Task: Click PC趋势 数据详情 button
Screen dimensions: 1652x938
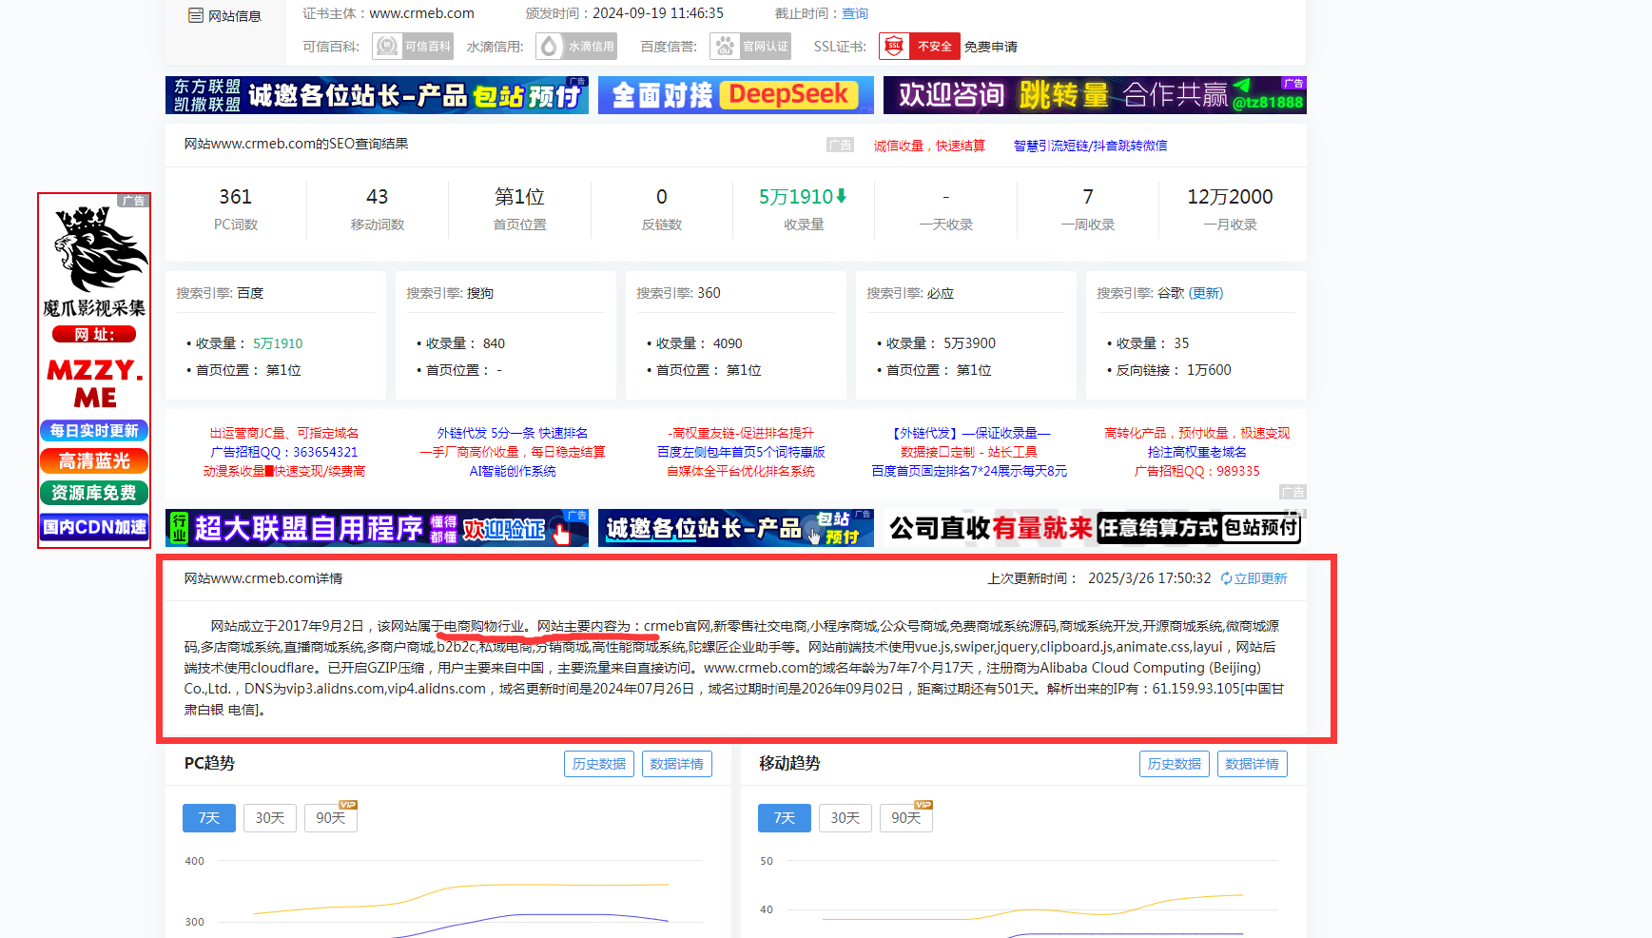Action: tap(677, 764)
